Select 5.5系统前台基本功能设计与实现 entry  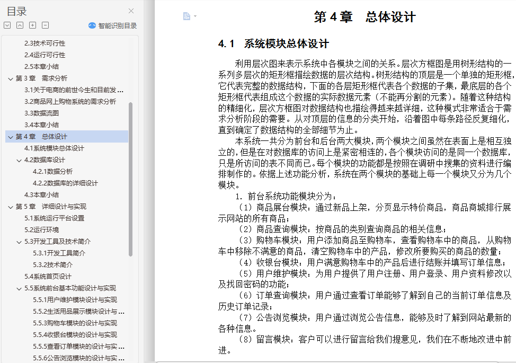coord(70,288)
